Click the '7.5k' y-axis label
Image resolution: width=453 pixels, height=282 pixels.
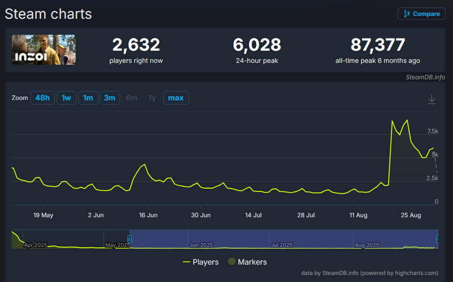[432, 131]
